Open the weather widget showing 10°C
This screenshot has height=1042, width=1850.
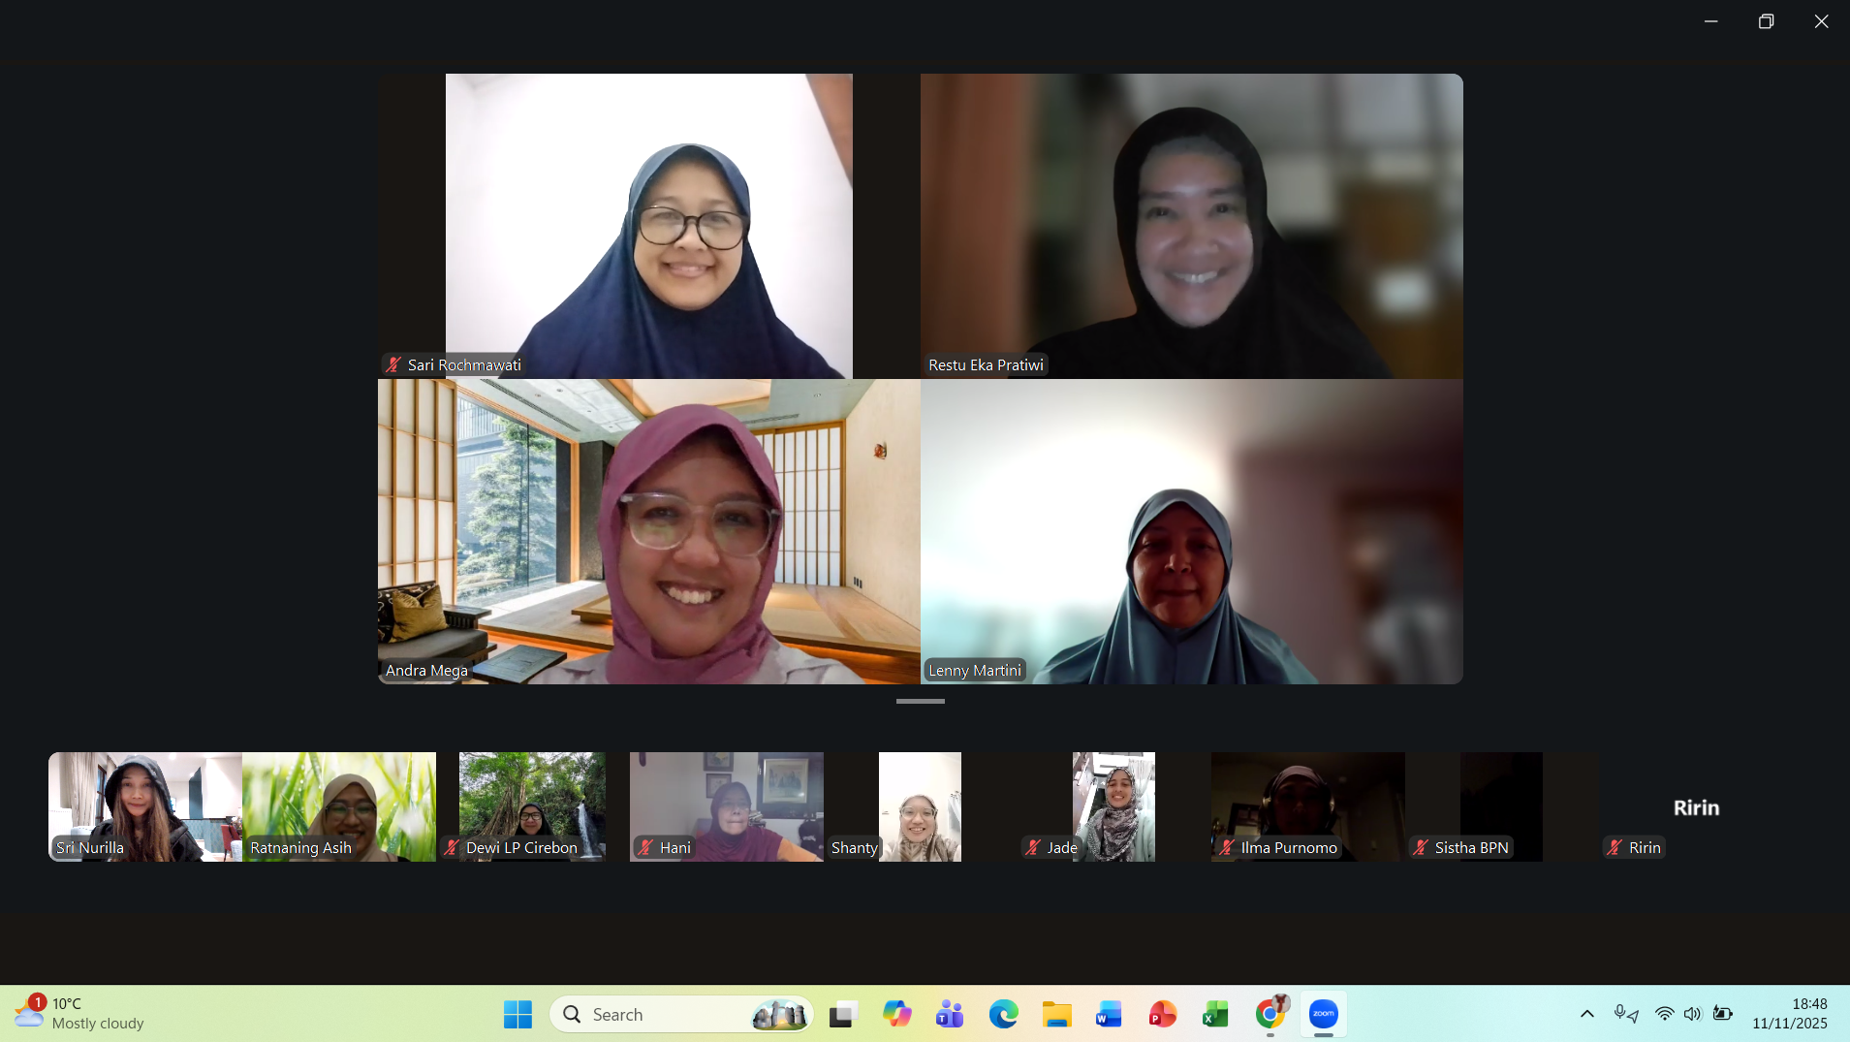[x=79, y=1014]
